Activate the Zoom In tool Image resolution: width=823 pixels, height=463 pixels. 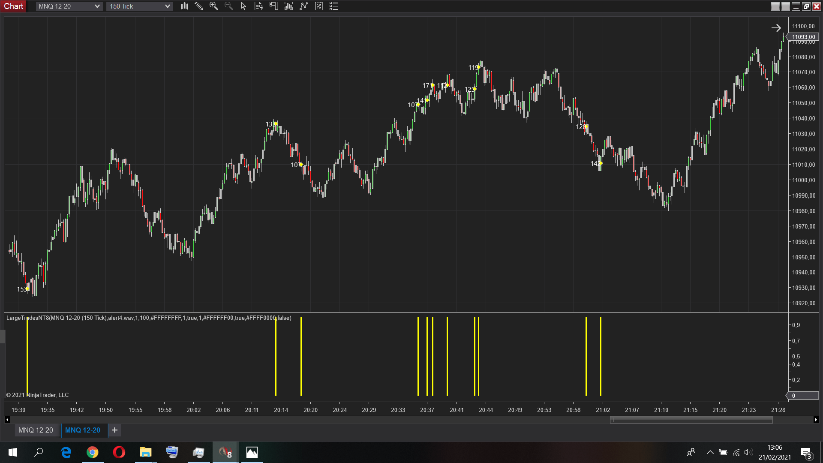[213, 6]
